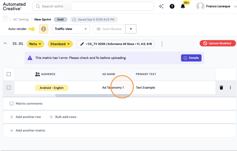Open the Traffic view dropdown
Screen dimensions: 237x151
pos(71,29)
